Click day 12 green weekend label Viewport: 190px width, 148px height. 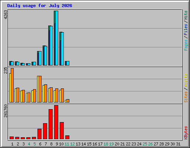pyautogui.click(x=72, y=144)
